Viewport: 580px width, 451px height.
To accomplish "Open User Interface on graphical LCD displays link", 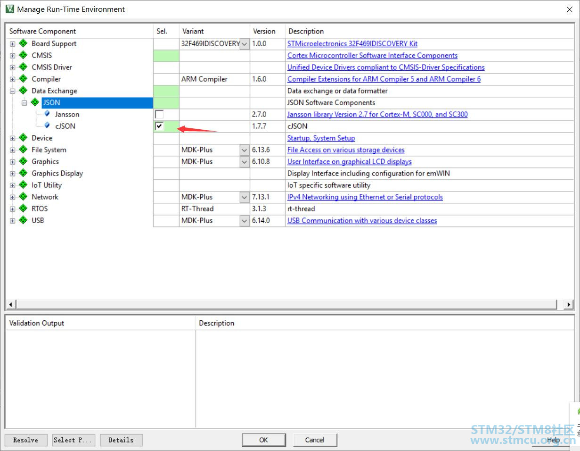I will (350, 161).
